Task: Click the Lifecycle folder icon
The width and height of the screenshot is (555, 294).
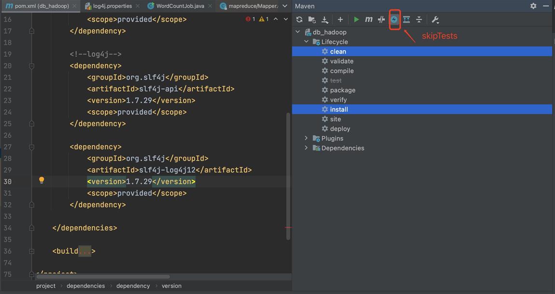Action: pyautogui.click(x=316, y=42)
